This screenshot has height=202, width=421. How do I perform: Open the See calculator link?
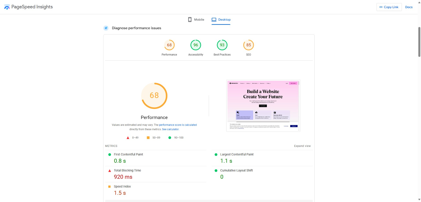click(170, 129)
